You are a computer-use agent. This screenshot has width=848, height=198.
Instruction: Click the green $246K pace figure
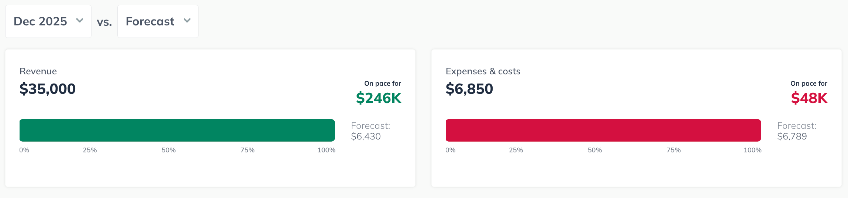(379, 98)
